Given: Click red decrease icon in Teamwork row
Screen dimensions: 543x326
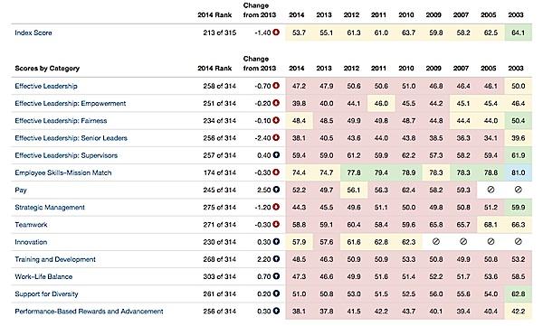Looking at the screenshot, I should pyautogui.click(x=276, y=224).
